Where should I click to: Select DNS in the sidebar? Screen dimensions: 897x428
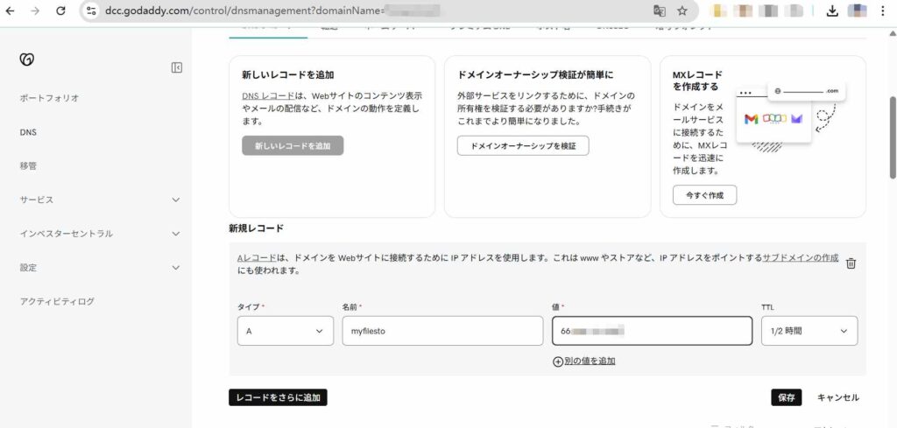point(28,132)
